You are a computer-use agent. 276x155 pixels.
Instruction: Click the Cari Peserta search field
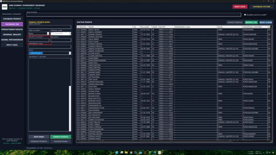tap(134, 15)
